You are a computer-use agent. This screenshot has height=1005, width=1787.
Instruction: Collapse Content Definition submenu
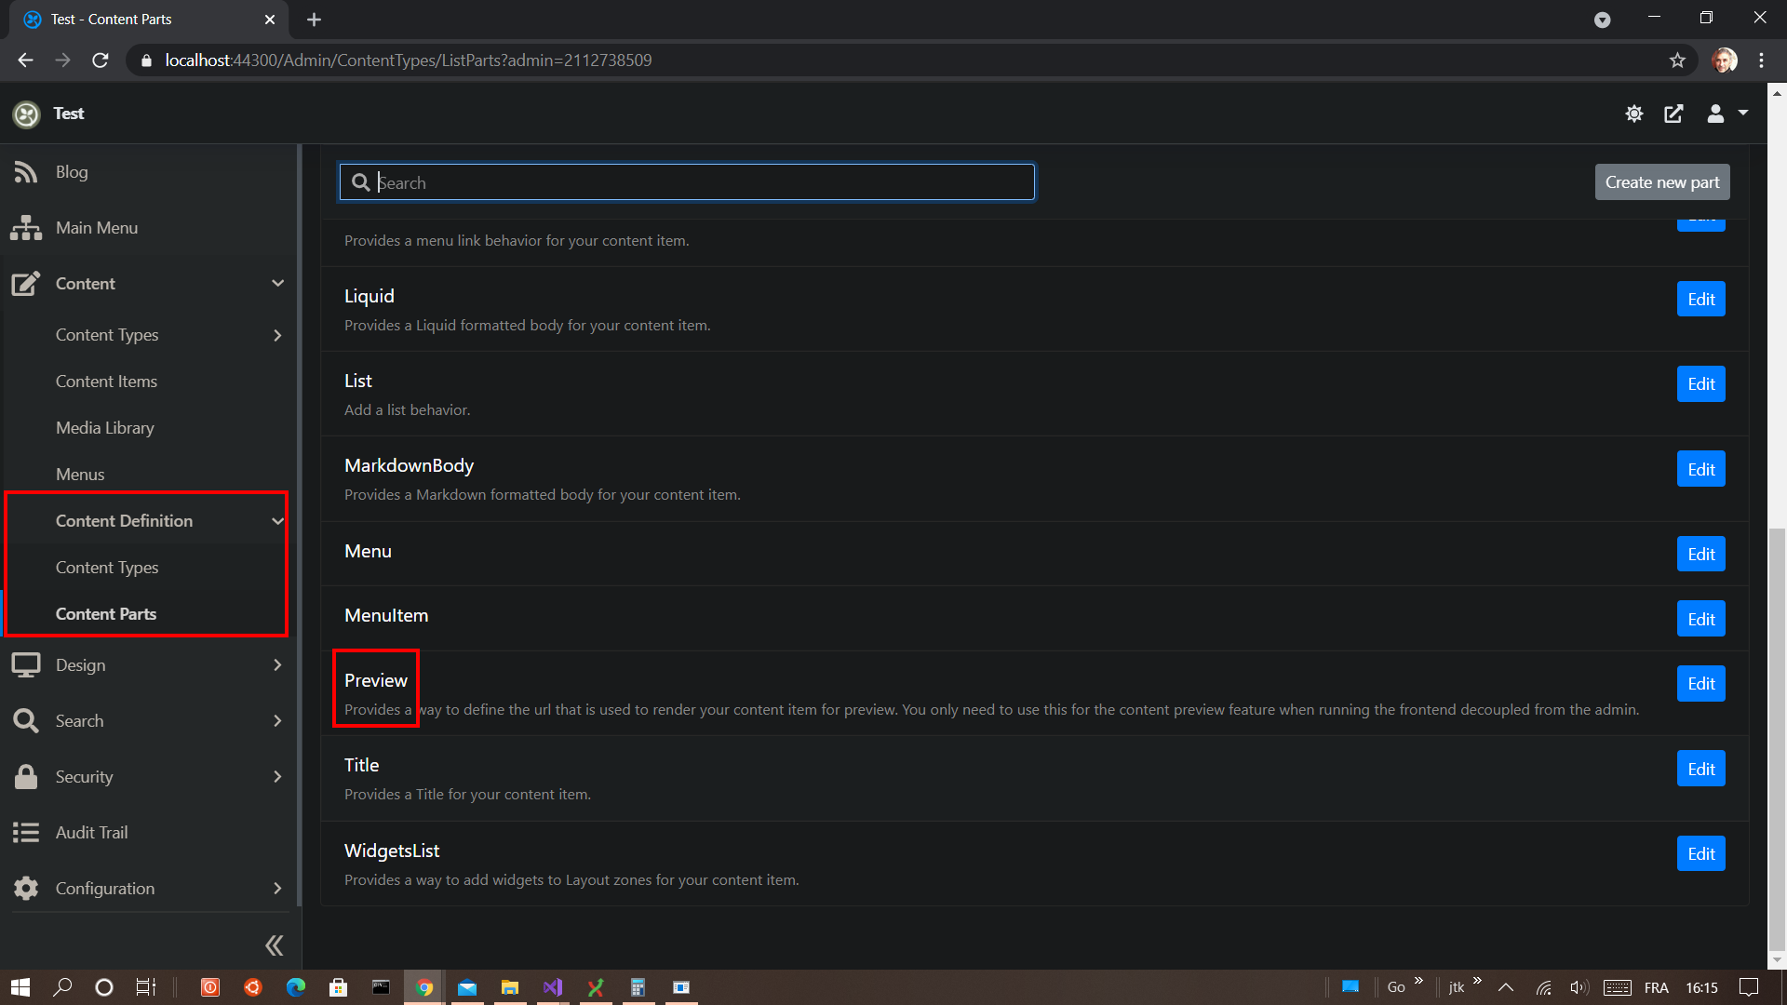coord(277,521)
